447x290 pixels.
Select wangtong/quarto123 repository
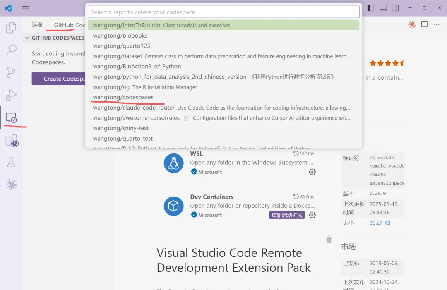(x=223, y=46)
